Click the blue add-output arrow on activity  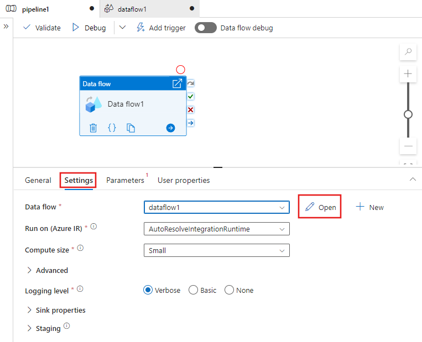[170, 128]
